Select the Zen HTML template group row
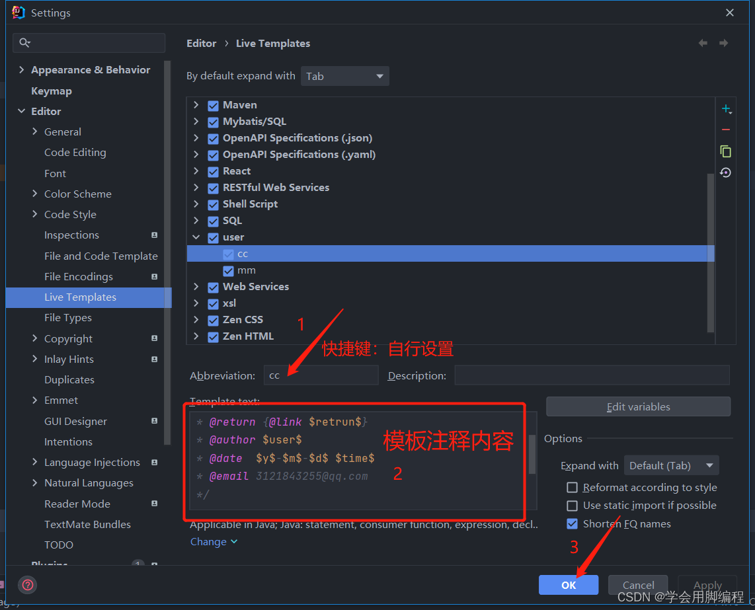Viewport: 755px width, 610px height. (451, 336)
